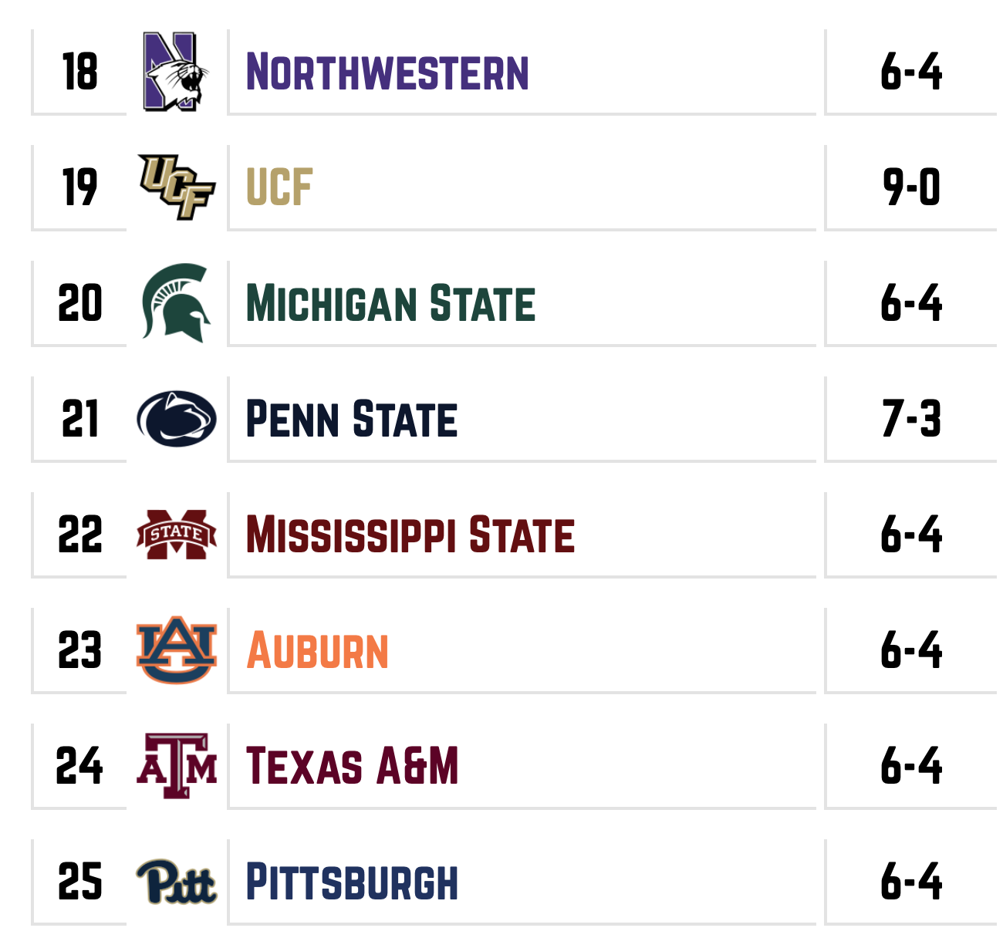
Task: Click the Mississippi State team name
Action: pyautogui.click(x=410, y=535)
